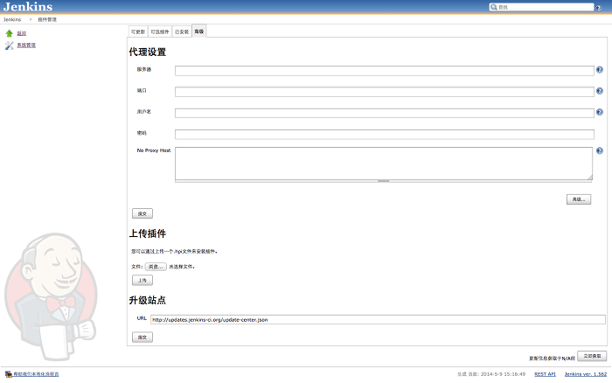Image resolution: width=612 pixels, height=383 pixels.
Task: Click the Jenkins logo in header
Action: pyautogui.click(x=28, y=7)
